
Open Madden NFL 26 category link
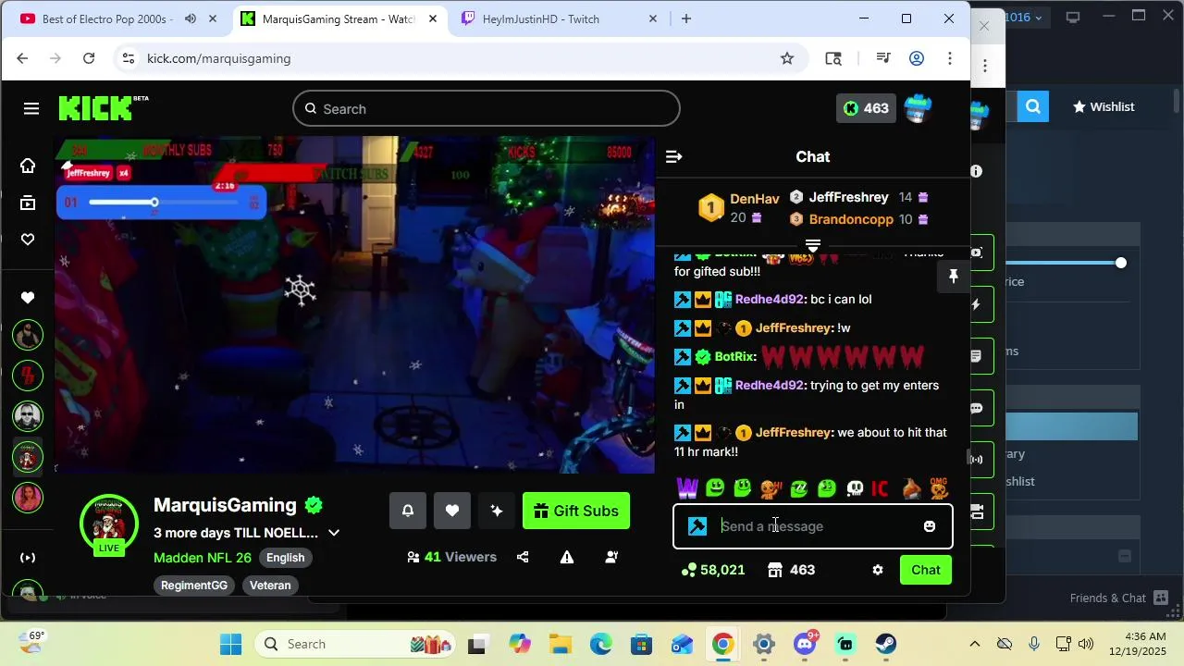203,558
